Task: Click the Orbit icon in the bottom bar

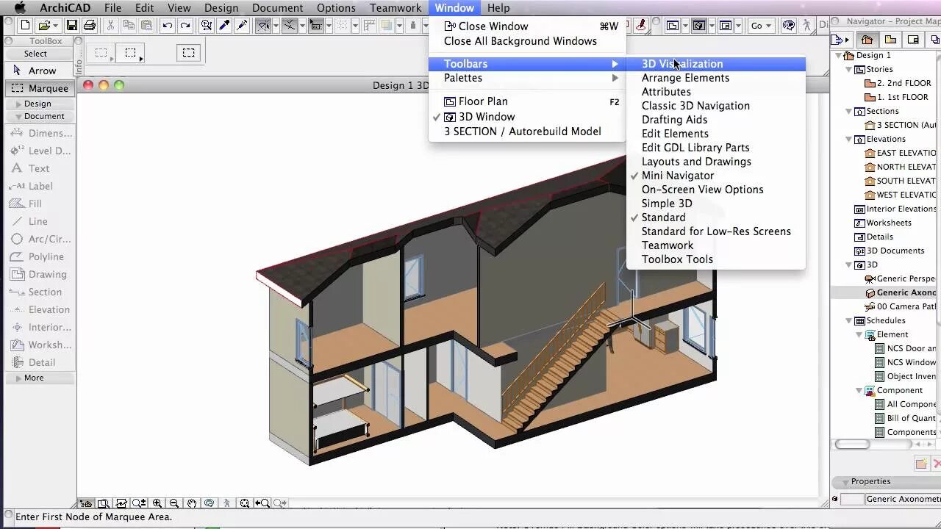Action: 210,504
